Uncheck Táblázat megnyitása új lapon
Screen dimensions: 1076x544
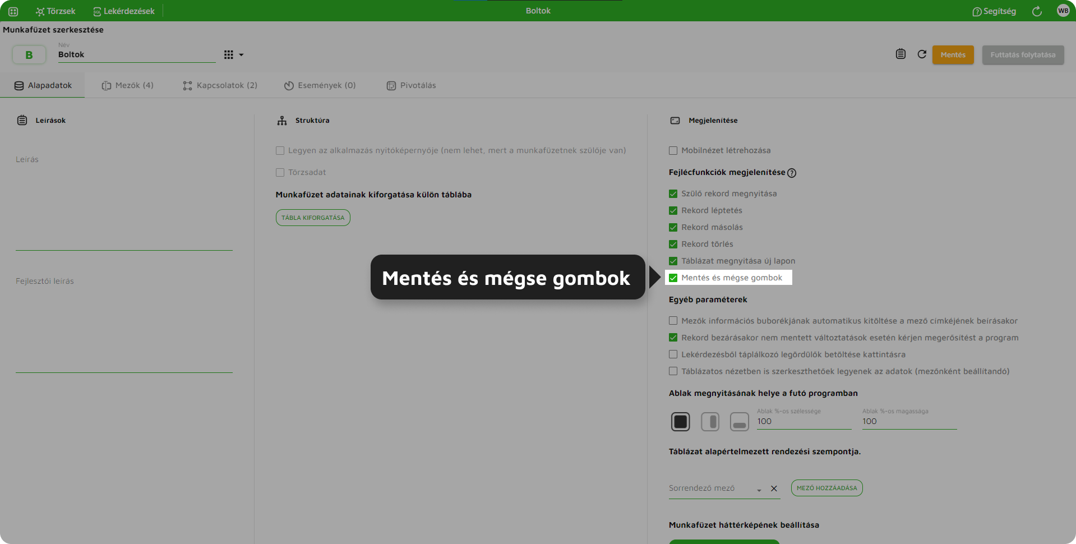pos(673,261)
